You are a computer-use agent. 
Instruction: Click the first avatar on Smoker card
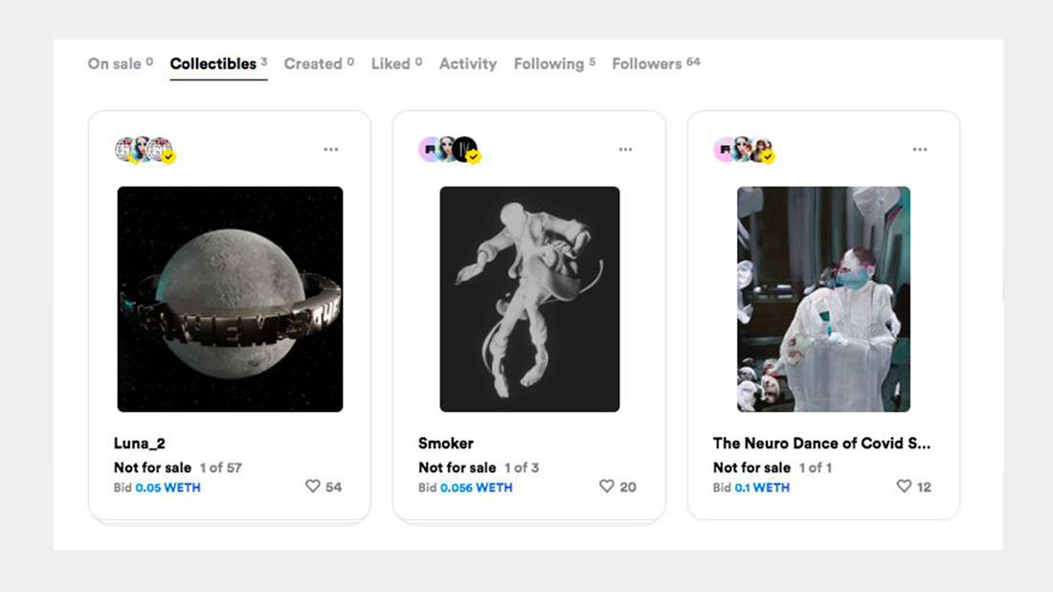tap(429, 149)
